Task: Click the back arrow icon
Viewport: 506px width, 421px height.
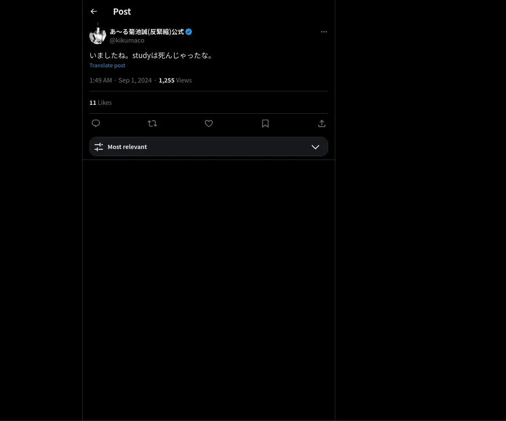Action: point(94,12)
